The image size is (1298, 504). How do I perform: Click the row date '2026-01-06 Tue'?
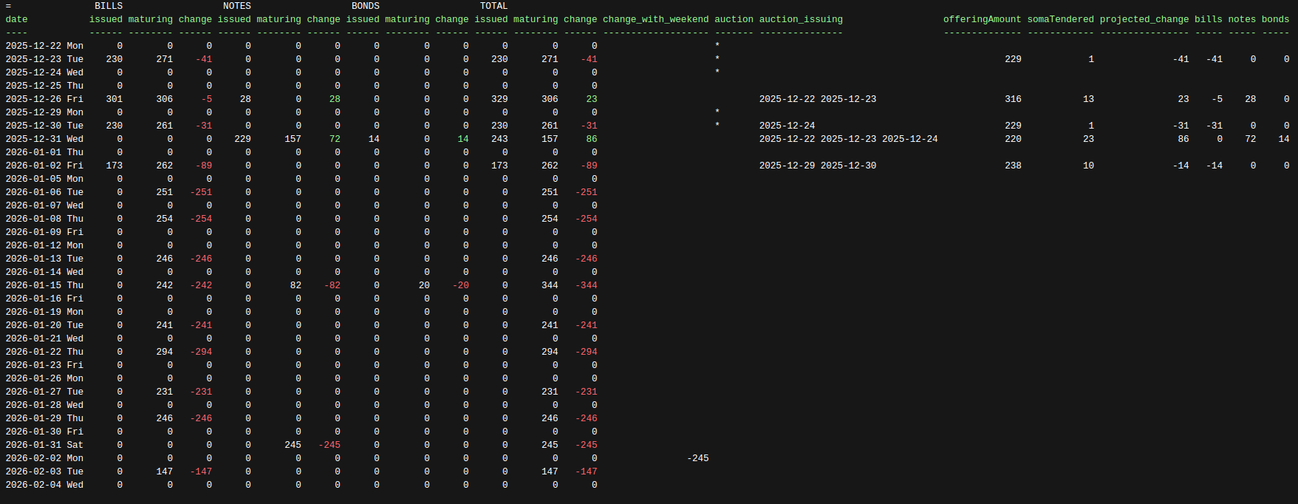point(44,192)
